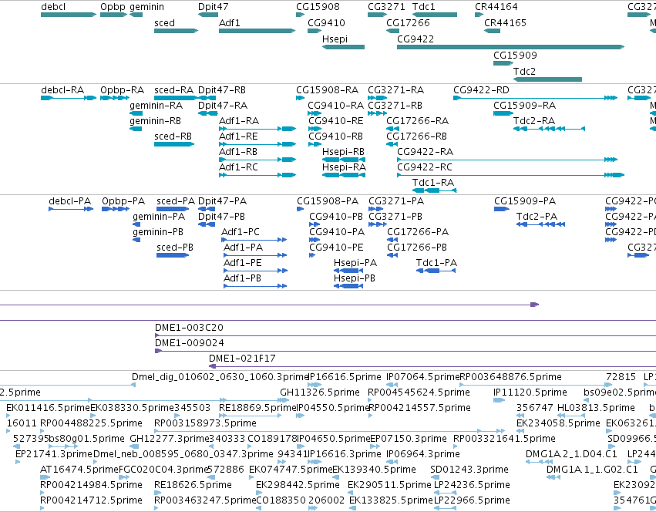Viewport: 656px width, 512px height.
Task: Click the DME1-009O24 clone
Action: (405, 351)
